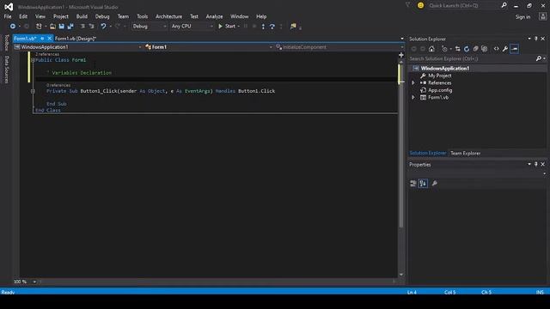Image resolution: width=550 pixels, height=309 pixels.
Task: Click the Open File folder icon
Action: (x=52, y=27)
